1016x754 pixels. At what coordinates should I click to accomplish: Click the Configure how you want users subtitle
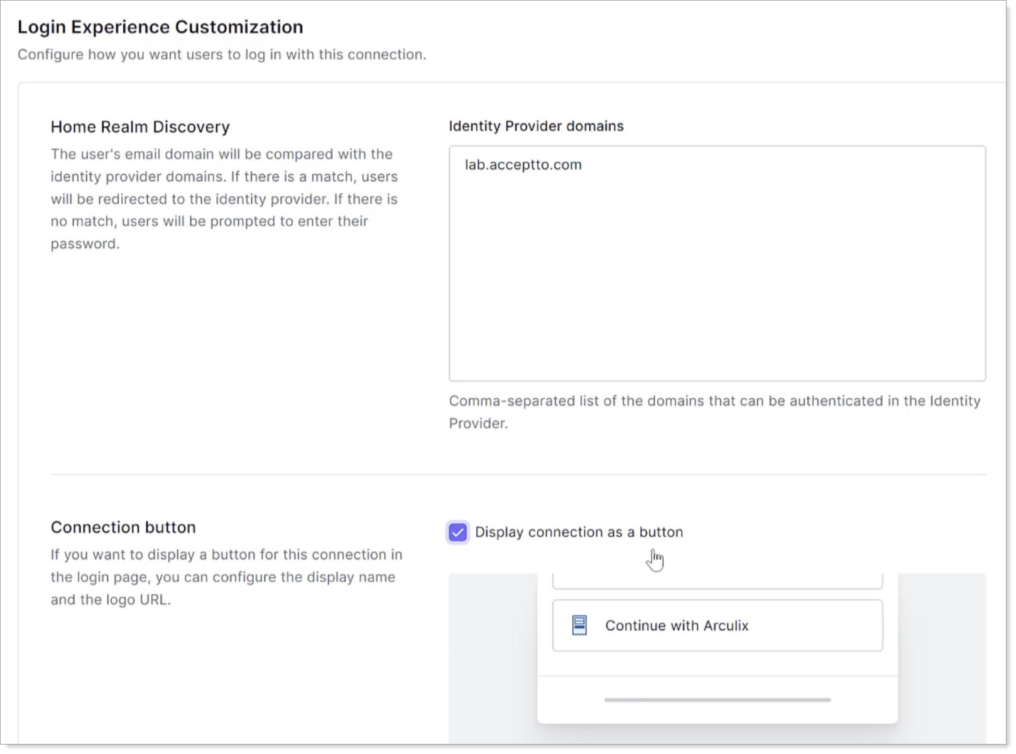(x=222, y=55)
